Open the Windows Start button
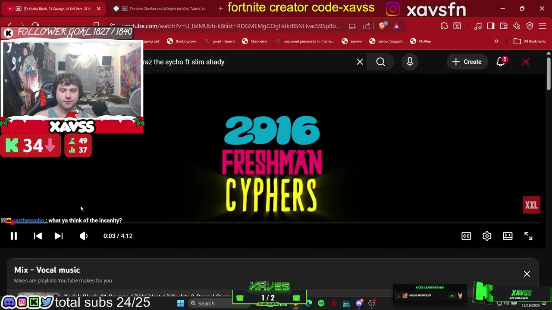 coord(181,304)
